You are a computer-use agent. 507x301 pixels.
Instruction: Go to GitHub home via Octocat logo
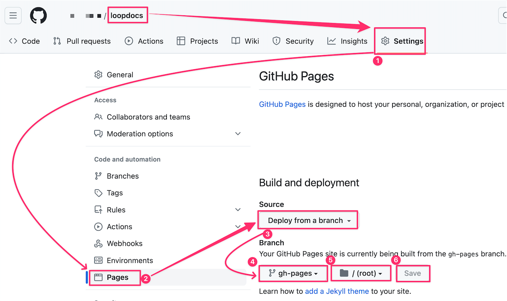(x=39, y=15)
